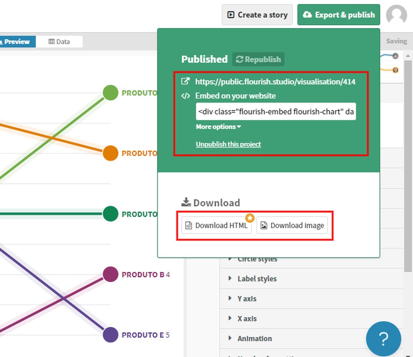Image resolution: width=413 pixels, height=357 pixels.
Task: Select the embed code text field
Action: pyautogui.click(x=275, y=111)
